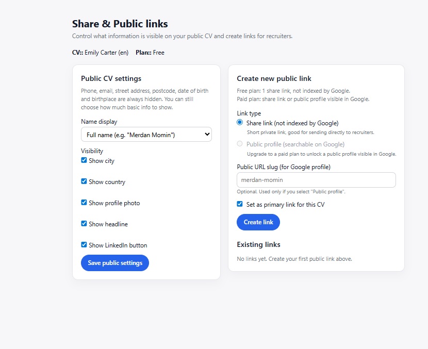The width and height of the screenshot is (428, 349).
Task: Disable the Show profile photo option
Action: (84, 203)
